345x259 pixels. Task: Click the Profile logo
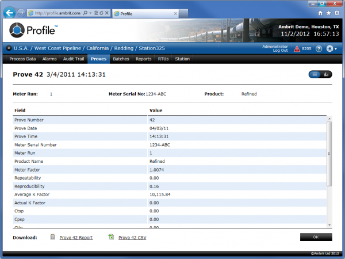coord(33,30)
